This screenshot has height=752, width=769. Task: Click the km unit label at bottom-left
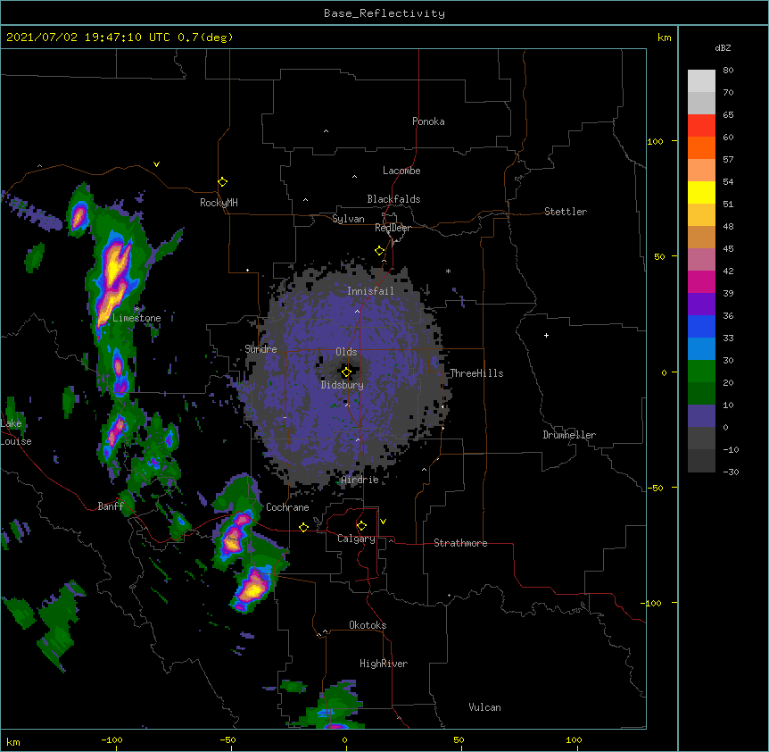coord(13,741)
